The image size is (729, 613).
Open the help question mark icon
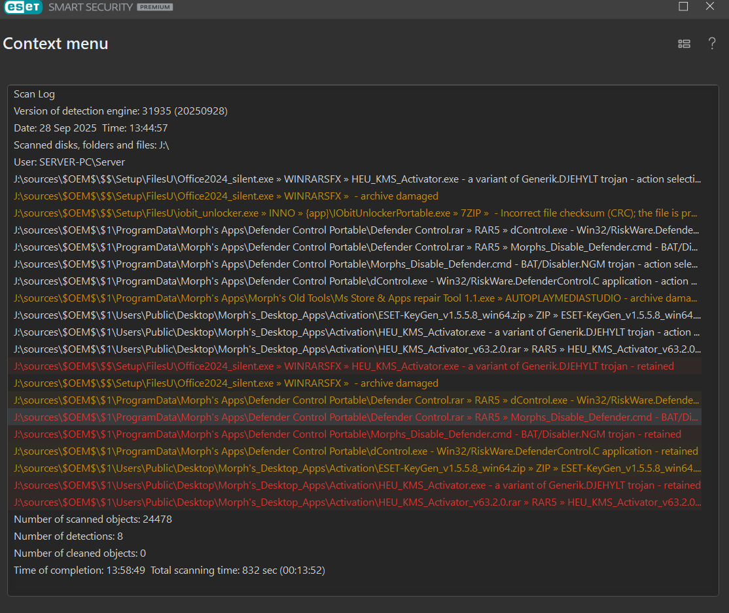tap(712, 44)
